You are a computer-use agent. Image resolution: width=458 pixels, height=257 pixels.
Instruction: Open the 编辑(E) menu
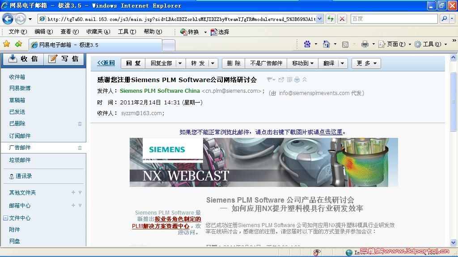[x=44, y=32]
